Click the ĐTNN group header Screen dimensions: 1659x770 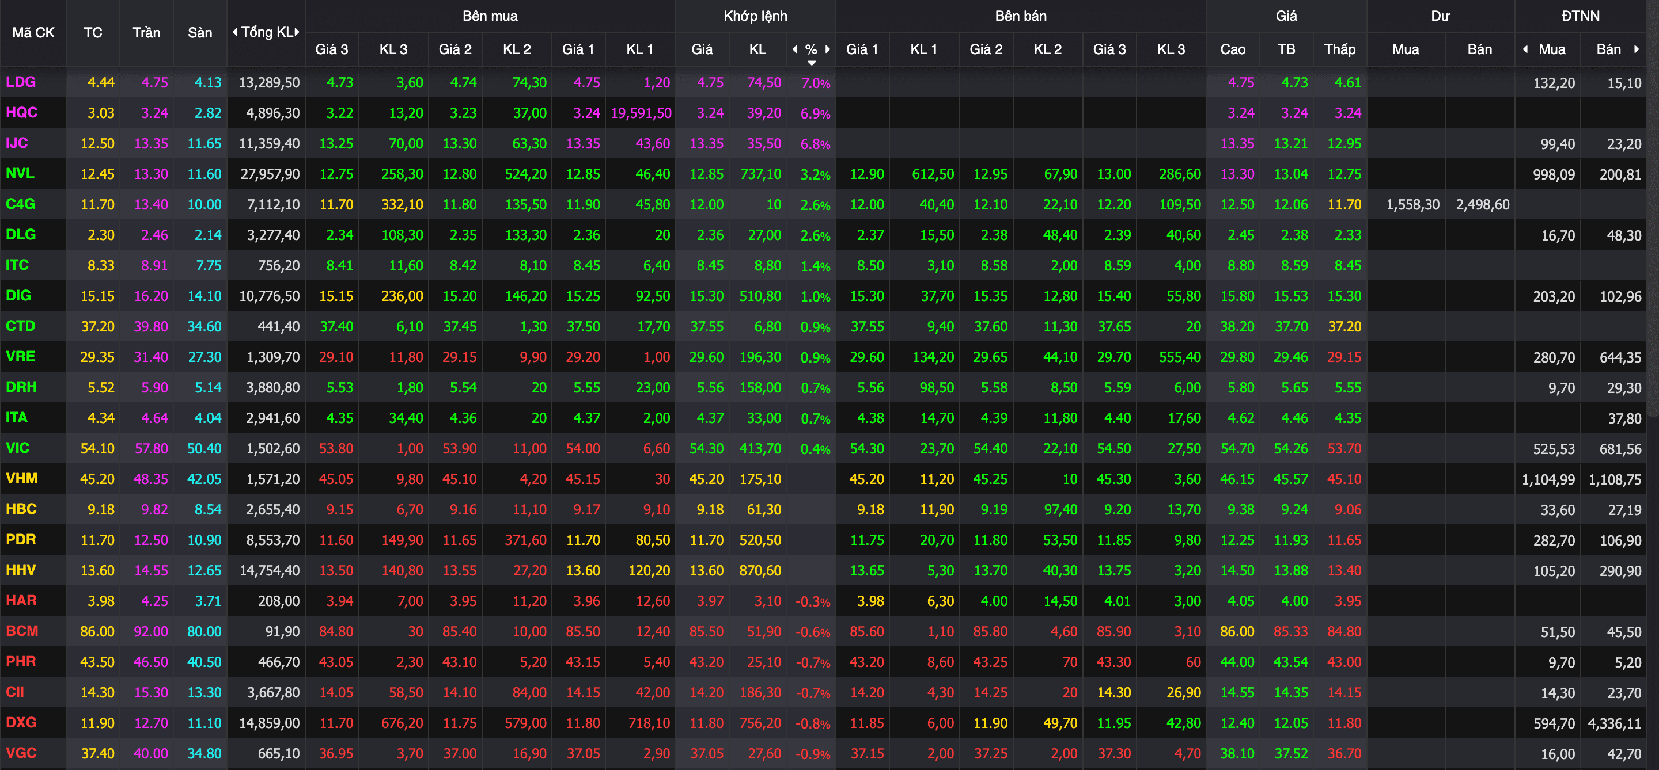point(1581,16)
